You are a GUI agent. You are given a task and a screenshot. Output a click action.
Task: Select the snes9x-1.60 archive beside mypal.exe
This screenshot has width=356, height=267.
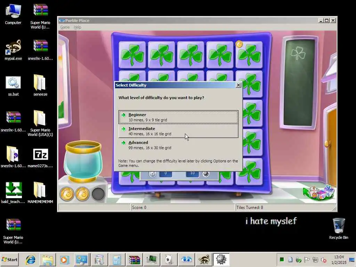point(40,50)
